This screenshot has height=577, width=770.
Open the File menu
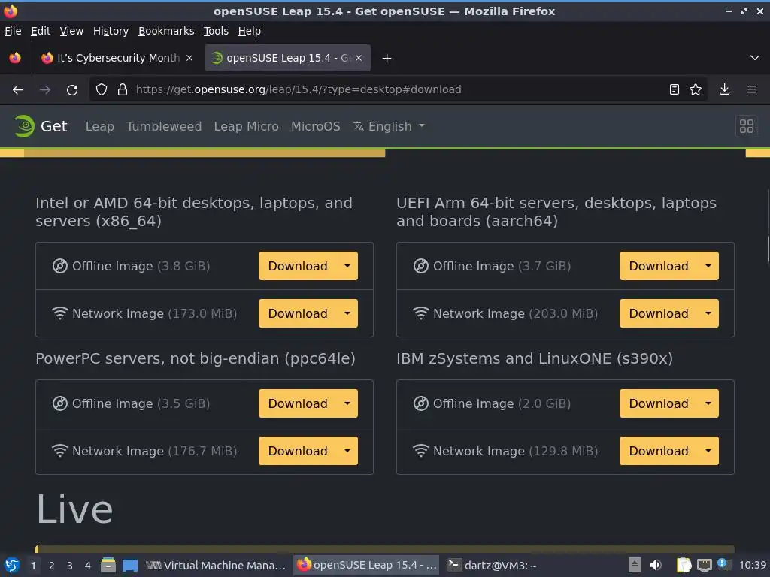13,31
